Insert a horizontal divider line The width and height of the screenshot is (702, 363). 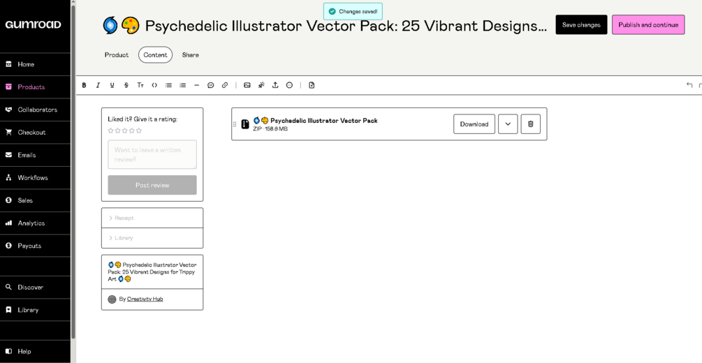[196, 85]
